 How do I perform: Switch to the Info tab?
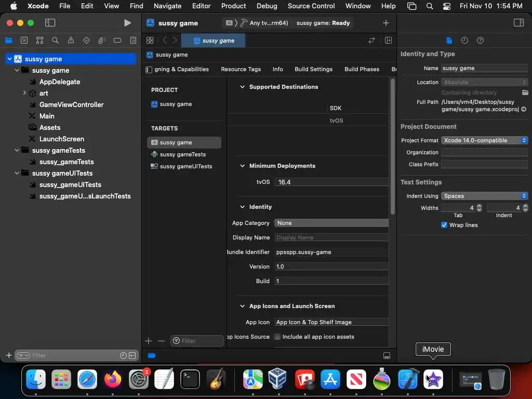(277, 69)
